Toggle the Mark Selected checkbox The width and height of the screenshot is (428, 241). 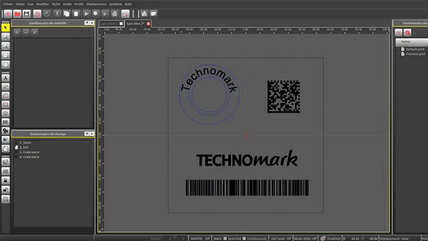[225, 239]
